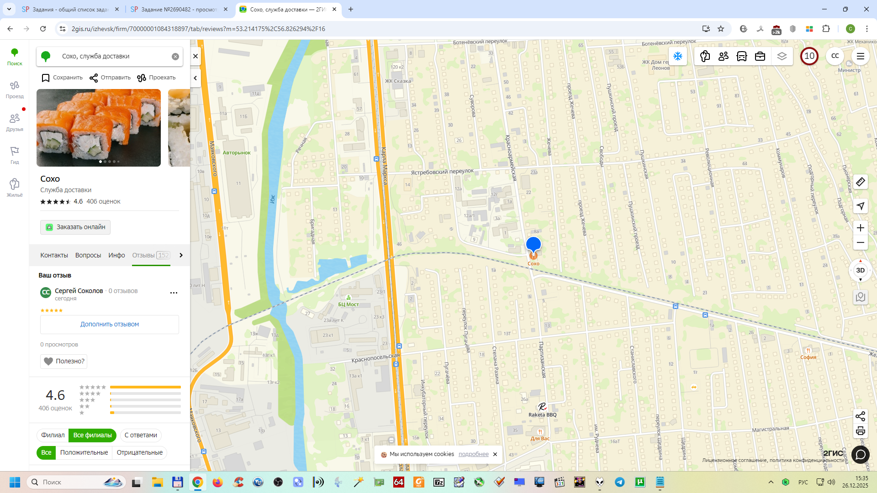Image resolution: width=877 pixels, height=493 pixels.
Task: Open Проезд route planner in sidebar
Action: (15, 89)
